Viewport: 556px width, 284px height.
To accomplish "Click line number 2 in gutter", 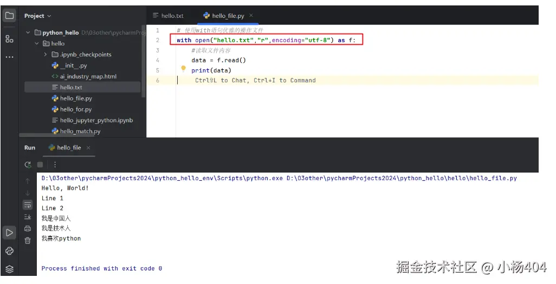I will click(x=158, y=40).
